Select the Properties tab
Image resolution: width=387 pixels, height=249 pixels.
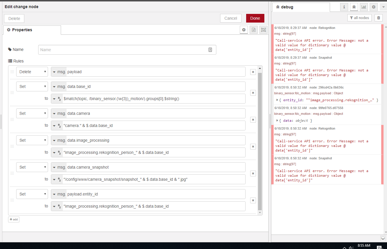[32, 30]
